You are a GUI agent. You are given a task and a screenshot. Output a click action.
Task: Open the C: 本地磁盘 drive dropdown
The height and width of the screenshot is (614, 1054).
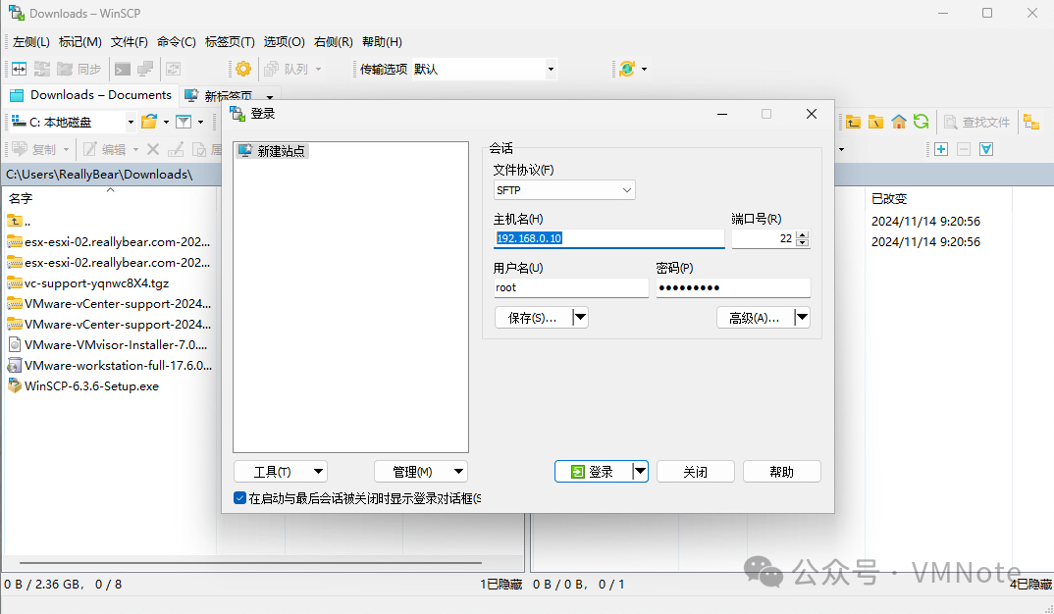(x=131, y=122)
